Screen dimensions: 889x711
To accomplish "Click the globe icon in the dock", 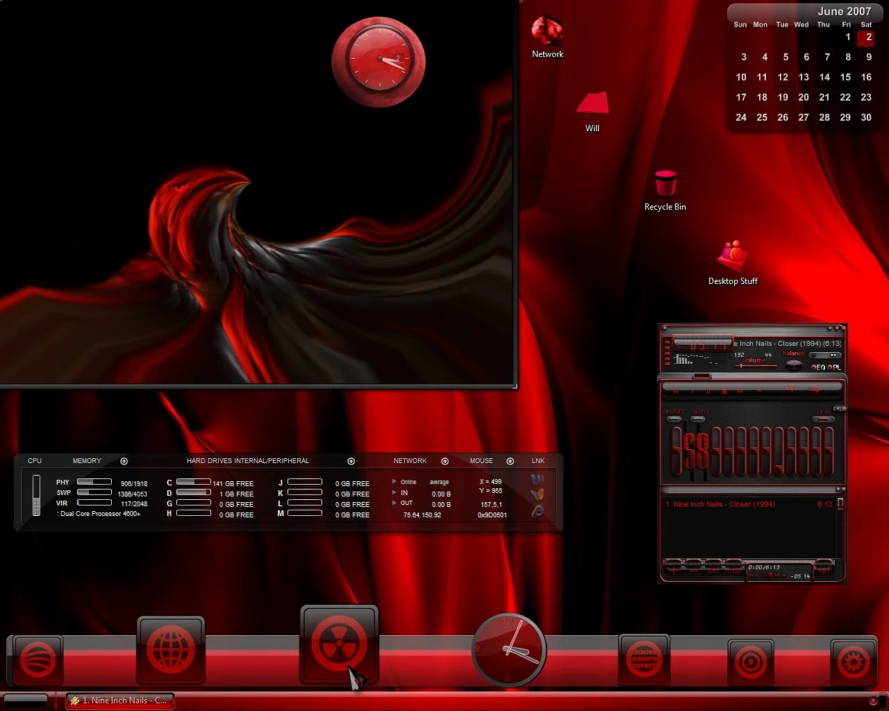I will point(170,649).
